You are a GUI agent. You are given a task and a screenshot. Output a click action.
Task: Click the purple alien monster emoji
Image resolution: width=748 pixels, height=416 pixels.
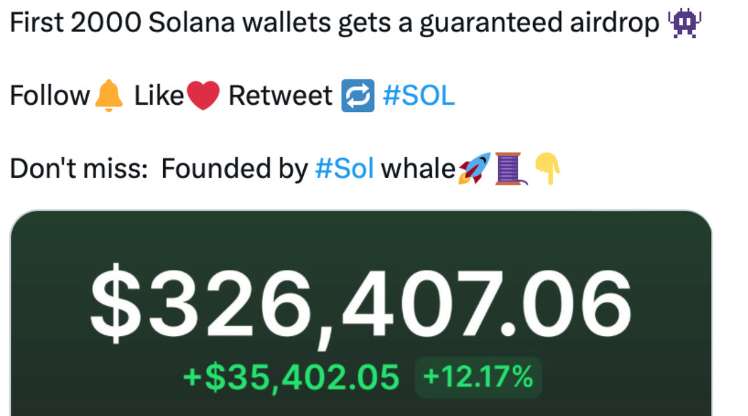685,23
